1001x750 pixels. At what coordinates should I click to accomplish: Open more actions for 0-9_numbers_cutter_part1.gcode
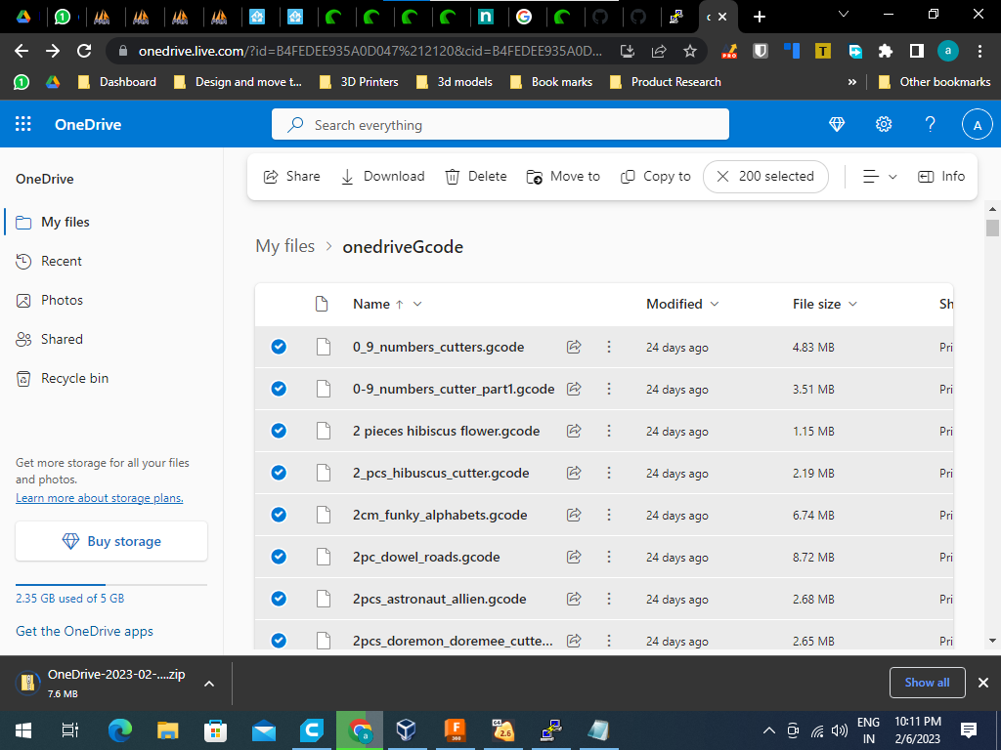(608, 389)
